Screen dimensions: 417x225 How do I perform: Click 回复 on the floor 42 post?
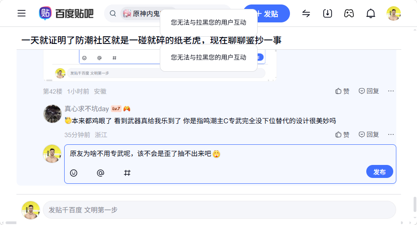369,91
